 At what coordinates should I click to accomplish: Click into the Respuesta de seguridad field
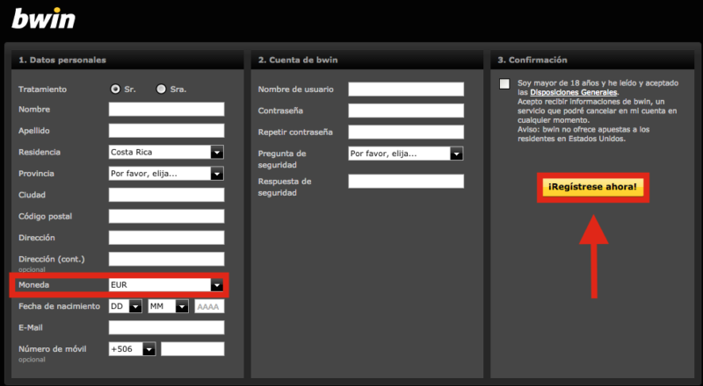(406, 182)
